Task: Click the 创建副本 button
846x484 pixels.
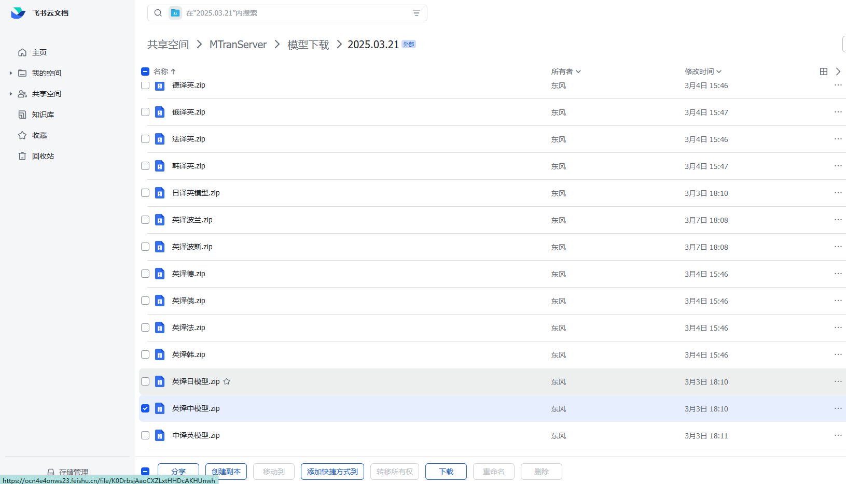Action: (226, 472)
